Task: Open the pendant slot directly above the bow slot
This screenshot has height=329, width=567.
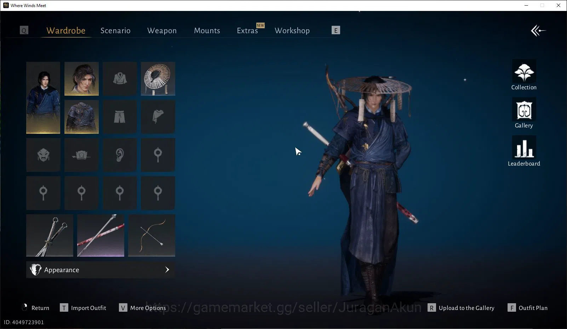Action: click(158, 193)
